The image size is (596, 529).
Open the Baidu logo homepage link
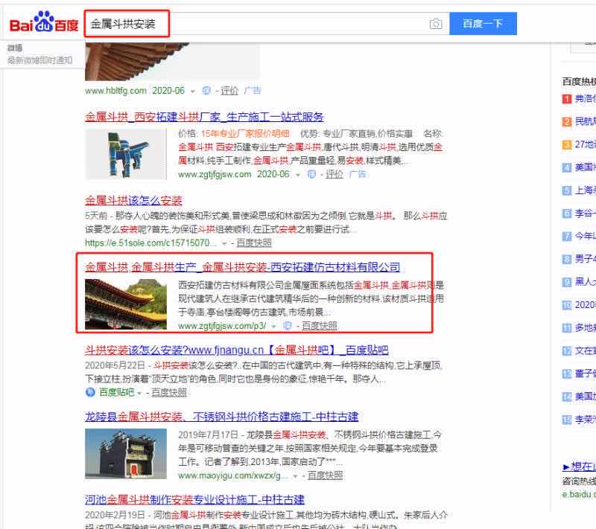click(x=44, y=22)
